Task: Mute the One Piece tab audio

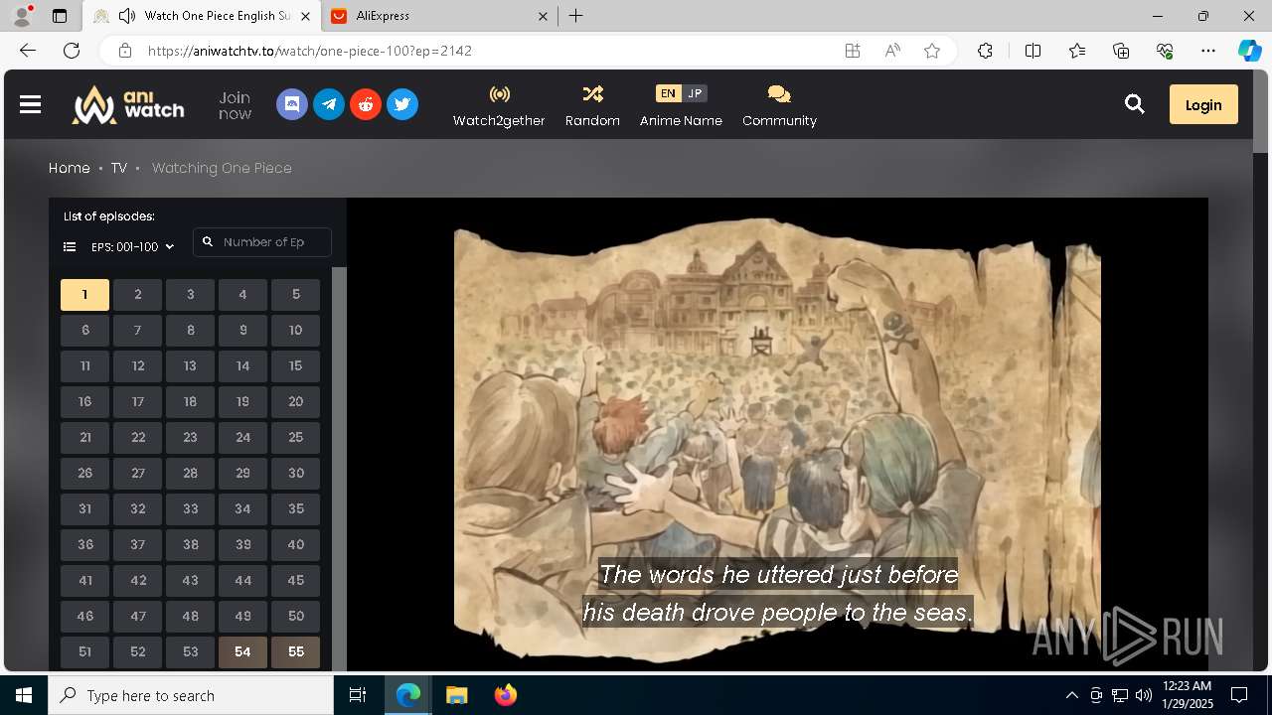Action: point(127,16)
